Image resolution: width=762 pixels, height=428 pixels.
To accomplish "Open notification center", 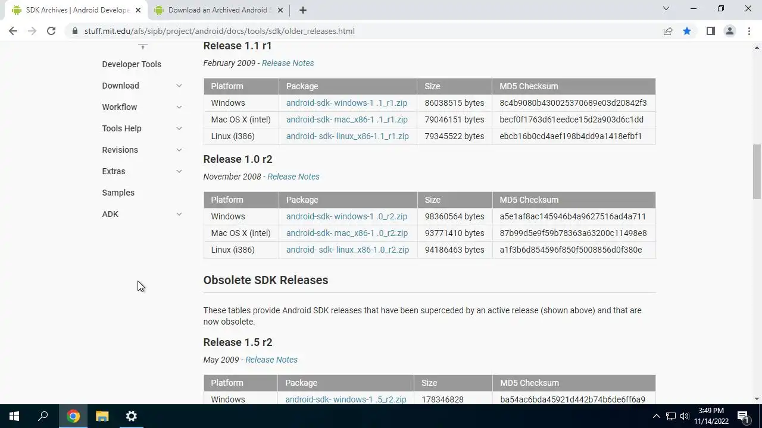I will pos(743,416).
